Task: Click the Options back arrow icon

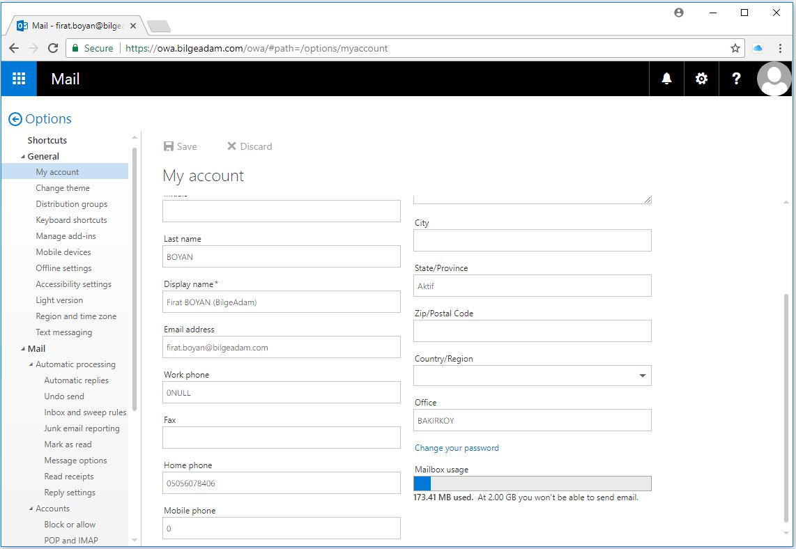Action: (x=15, y=119)
